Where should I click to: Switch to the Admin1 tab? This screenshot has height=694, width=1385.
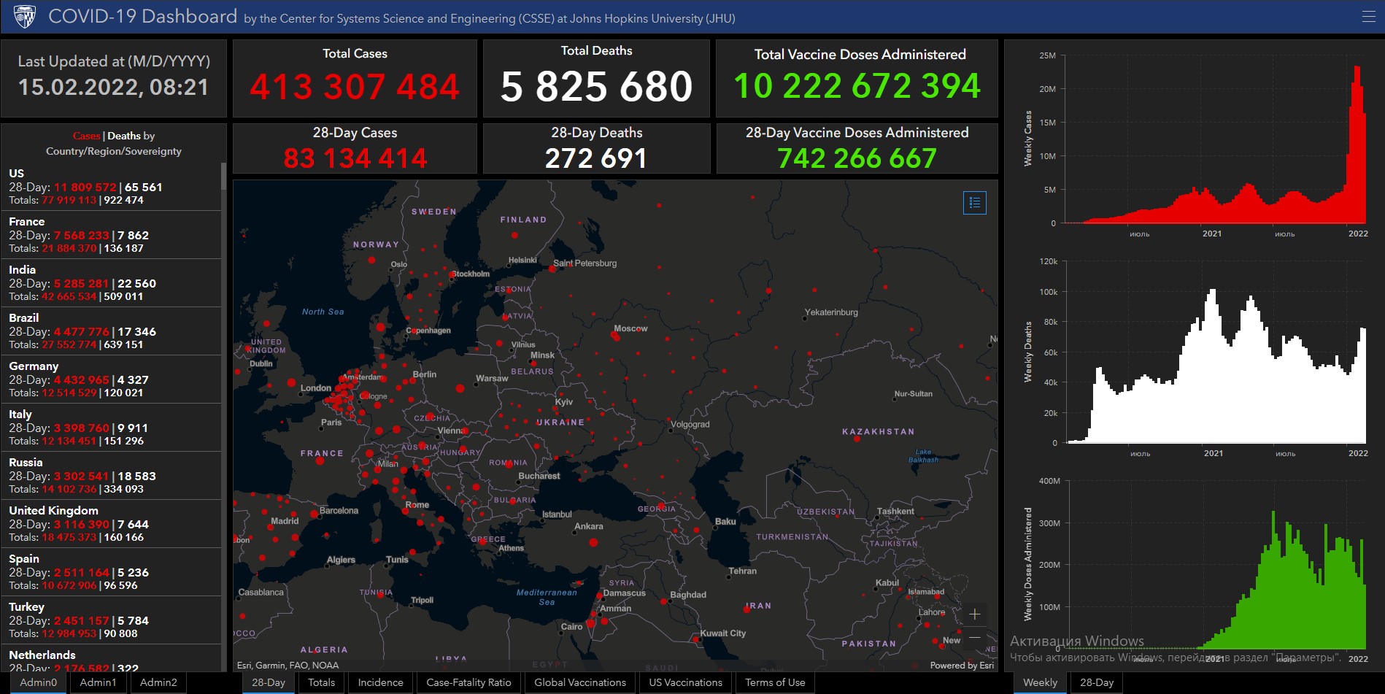[98, 682]
